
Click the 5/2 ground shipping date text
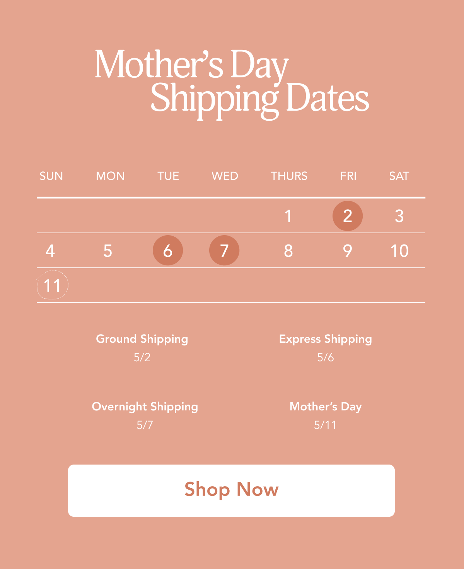pyautogui.click(x=142, y=357)
